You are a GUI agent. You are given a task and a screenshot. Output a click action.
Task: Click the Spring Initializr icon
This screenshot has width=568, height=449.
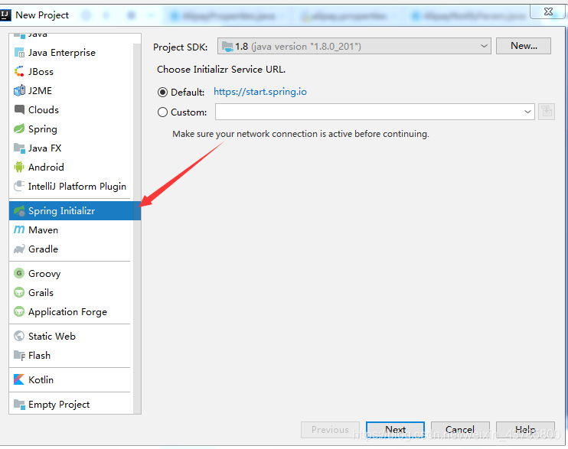19,211
